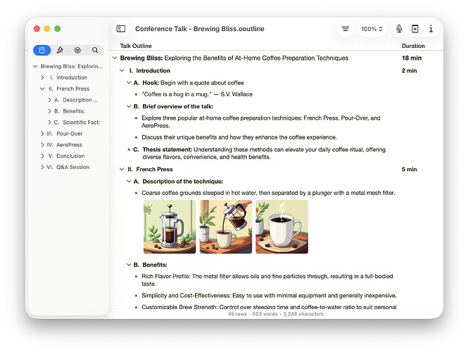Select sidebar row V. Conclusion
468x352 pixels.
[68, 156]
